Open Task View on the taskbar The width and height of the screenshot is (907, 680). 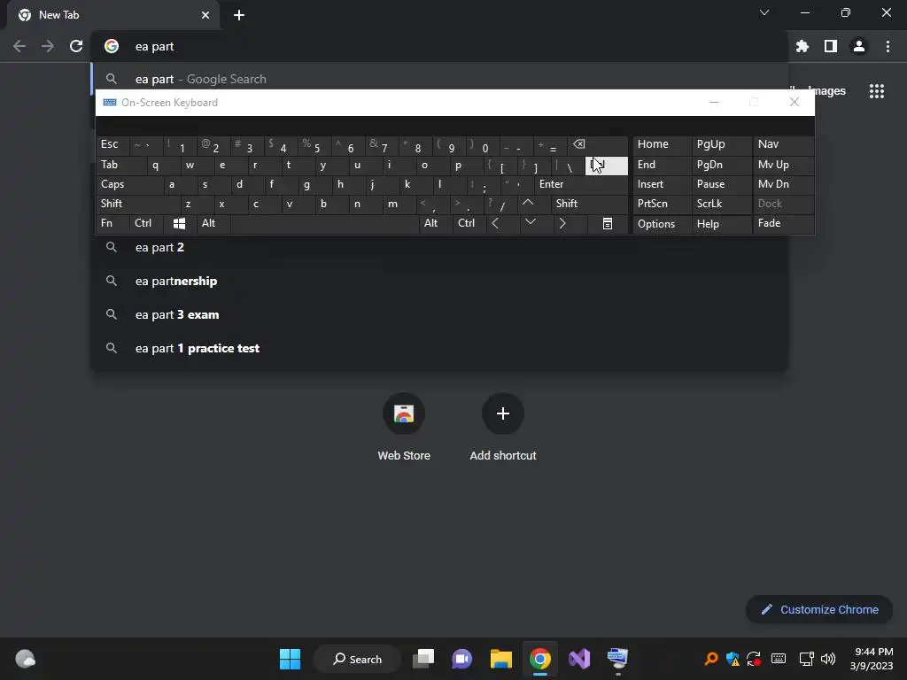tap(423, 659)
